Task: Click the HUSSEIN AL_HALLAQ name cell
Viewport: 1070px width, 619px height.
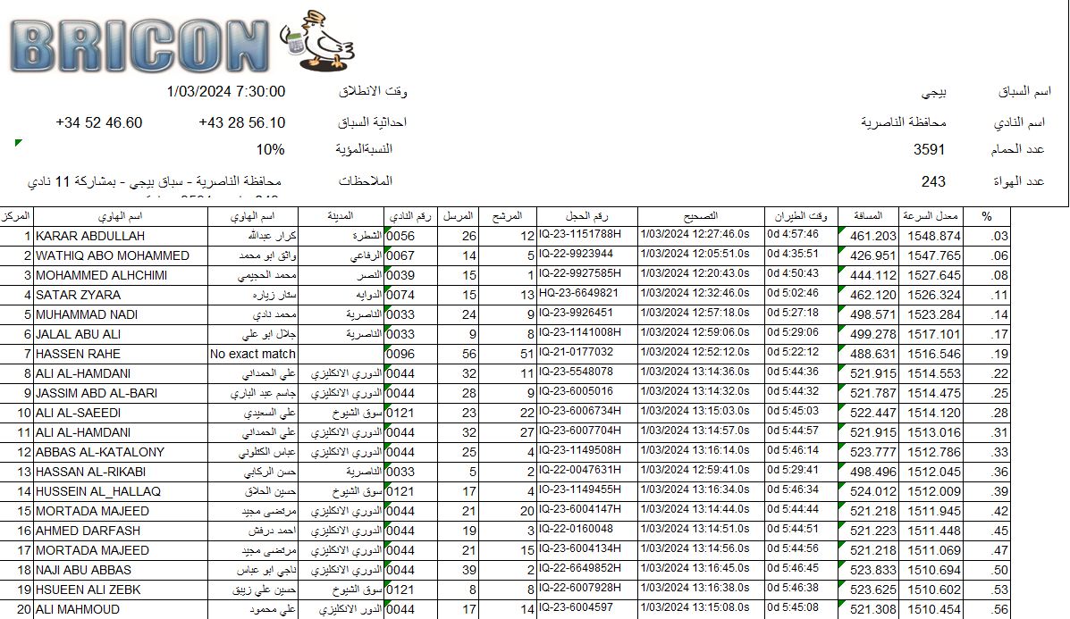Action: tap(97, 491)
